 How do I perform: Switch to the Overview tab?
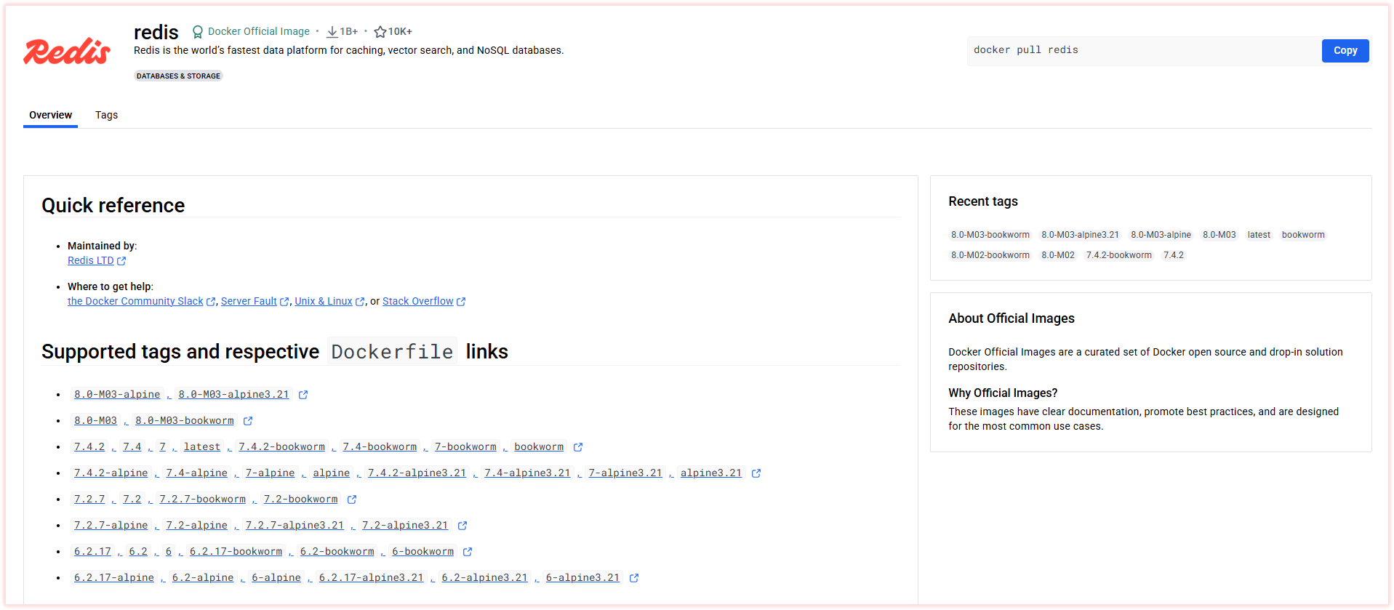(x=50, y=115)
